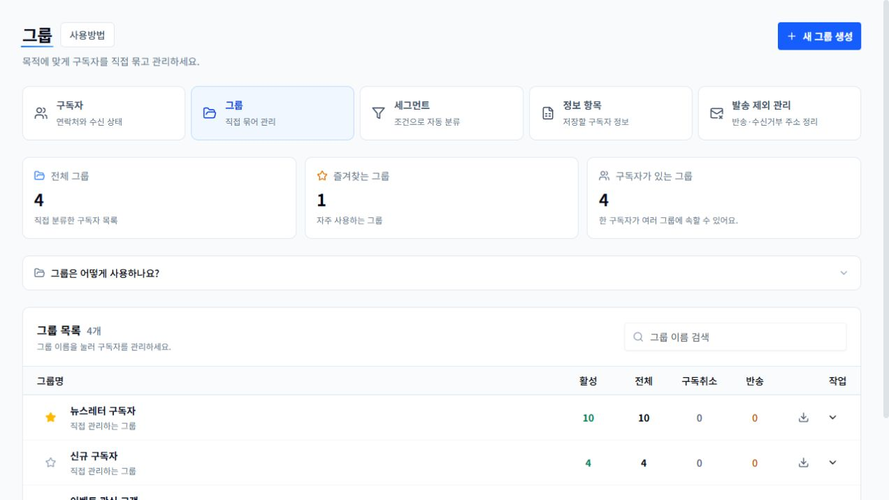Open the 사용방법 guide button
The image size is (889, 500).
(87, 35)
